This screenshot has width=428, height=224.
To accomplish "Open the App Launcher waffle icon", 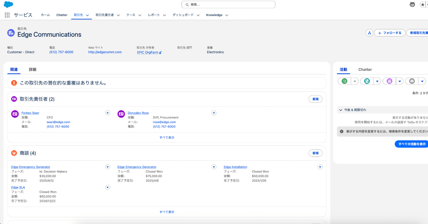I will click(7, 15).
